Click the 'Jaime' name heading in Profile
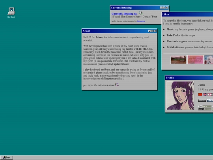The image size is (213, 160). click(202, 85)
